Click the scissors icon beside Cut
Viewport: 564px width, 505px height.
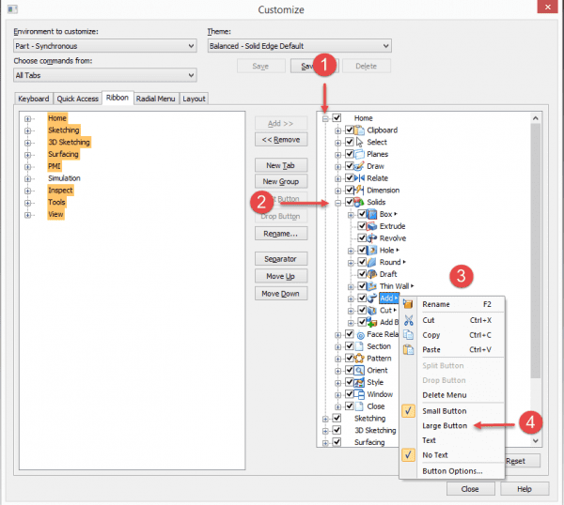point(408,320)
